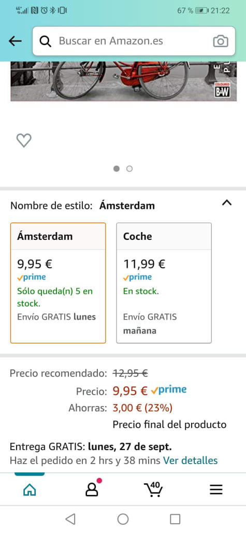Select the Ámsterdam style option
Screen dimensions: 246x533
click(58, 283)
